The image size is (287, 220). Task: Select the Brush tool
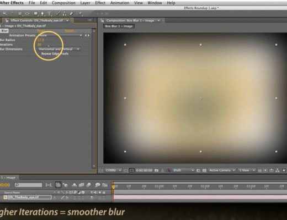point(58,14)
